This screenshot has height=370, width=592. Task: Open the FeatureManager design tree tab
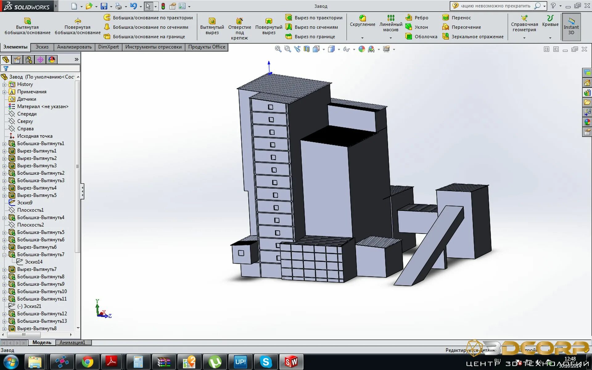click(6, 60)
